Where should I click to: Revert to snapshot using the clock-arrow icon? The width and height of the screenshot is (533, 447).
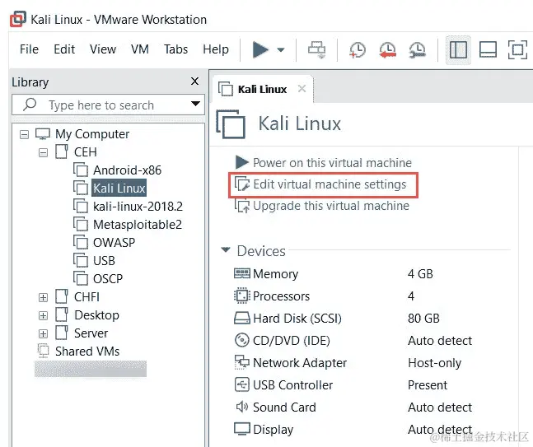point(387,50)
